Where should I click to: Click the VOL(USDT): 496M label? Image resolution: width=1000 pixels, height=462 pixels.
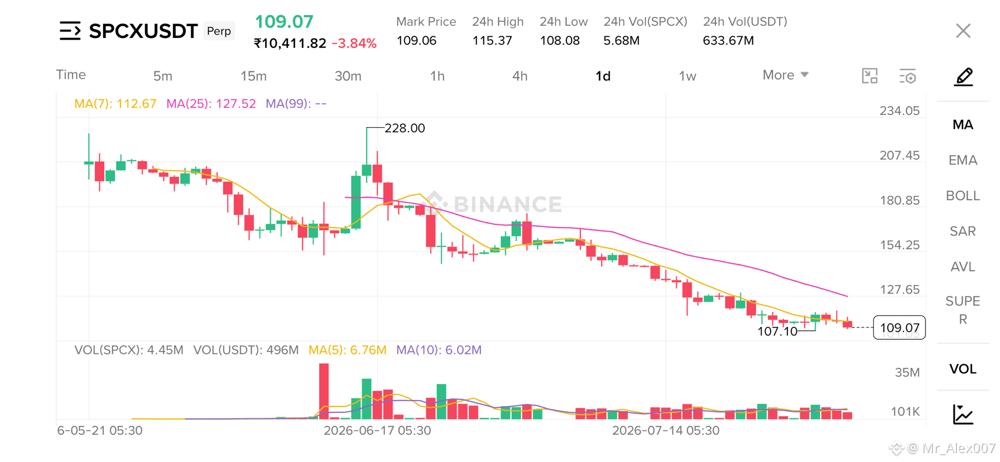coord(246,350)
